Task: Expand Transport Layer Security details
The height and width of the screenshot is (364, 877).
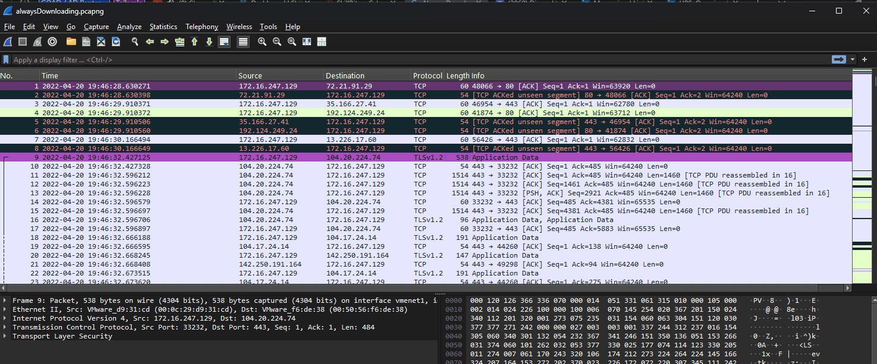Action: click(x=5, y=336)
